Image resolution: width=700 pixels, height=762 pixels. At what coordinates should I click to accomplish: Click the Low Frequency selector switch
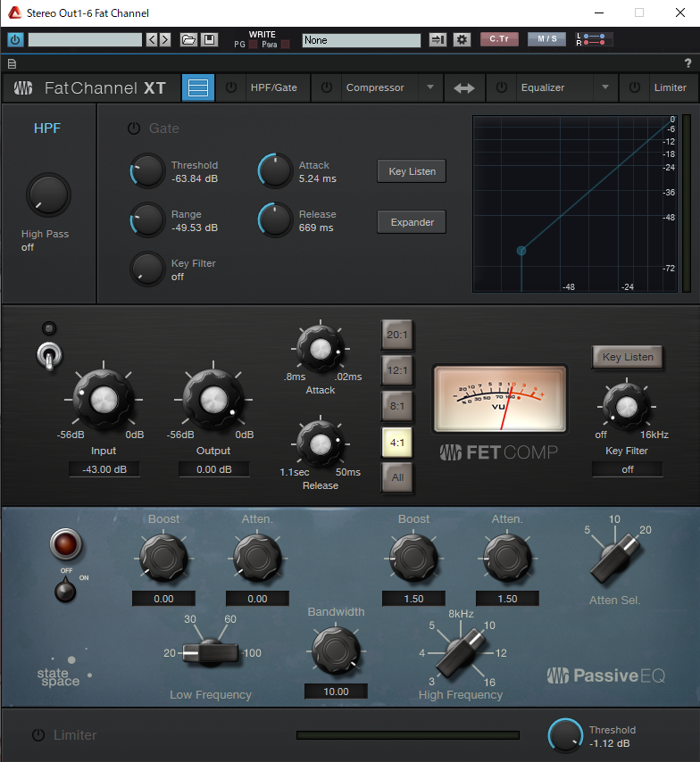point(211,652)
